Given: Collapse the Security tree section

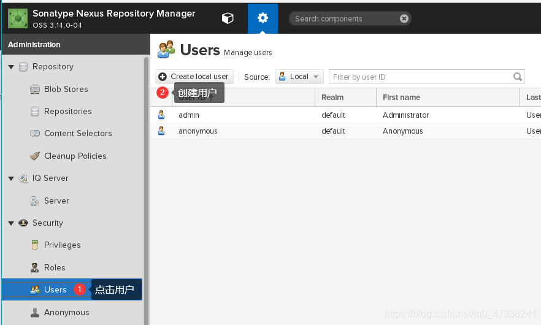Looking at the screenshot, I should click(11, 223).
